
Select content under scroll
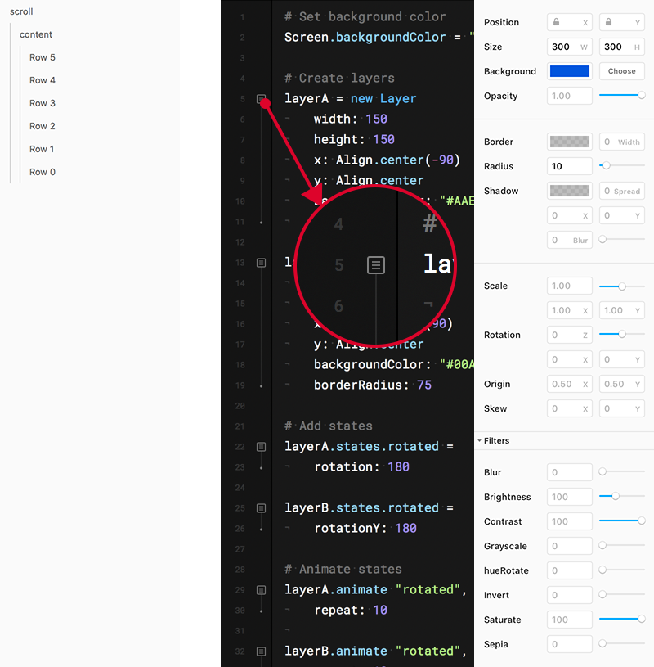(36, 34)
